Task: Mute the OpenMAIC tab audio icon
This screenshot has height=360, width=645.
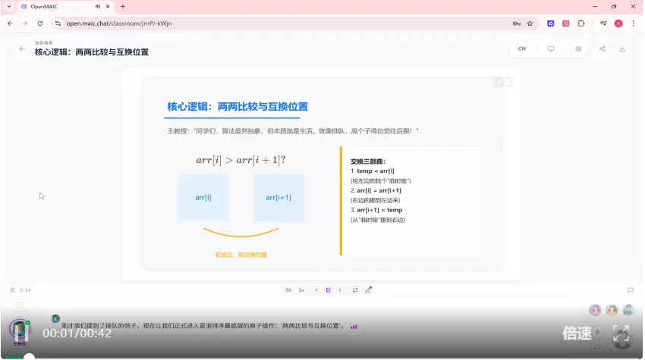Action: point(97,7)
